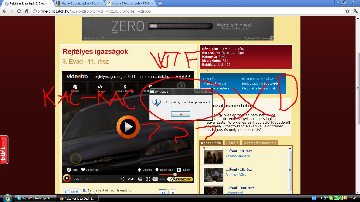The width and height of the screenshot is (360, 202).
Task: Click the Az elnök emberei thumbnail
Action: click(213, 156)
